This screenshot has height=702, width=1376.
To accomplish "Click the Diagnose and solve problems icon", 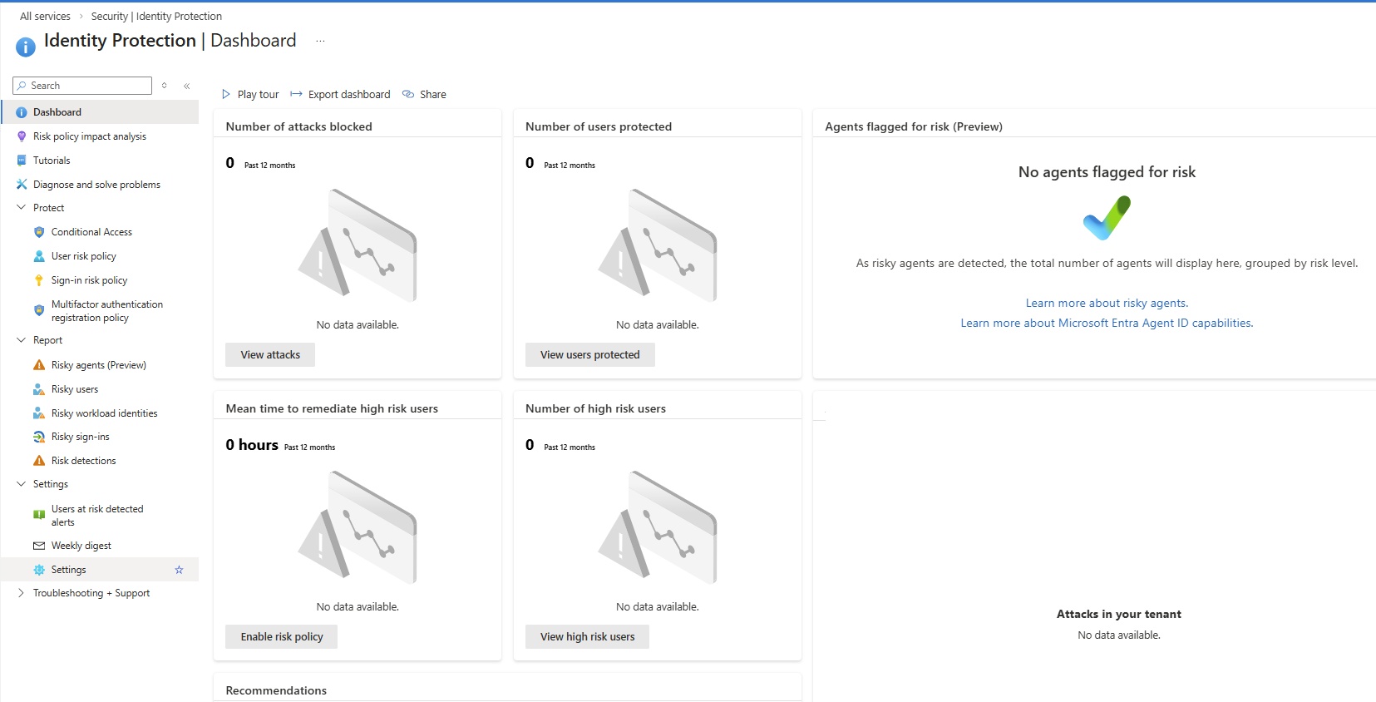I will [22, 185].
